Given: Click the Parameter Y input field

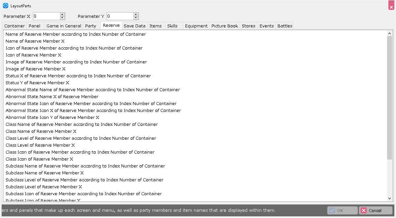Looking at the screenshot, I should (x=120, y=16).
